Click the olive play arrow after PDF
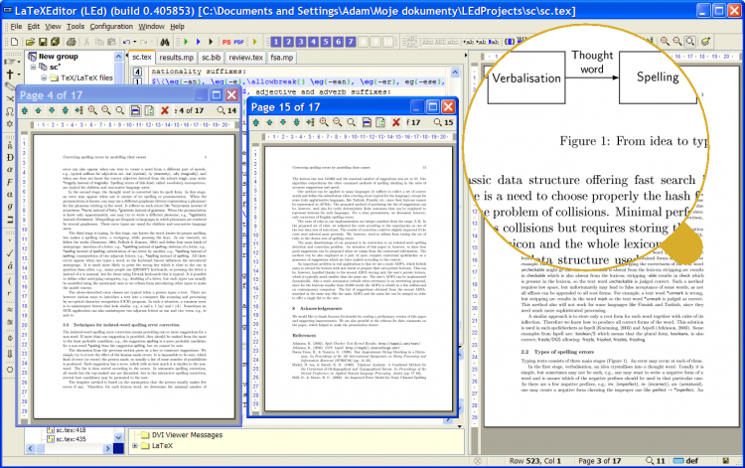Image resolution: width=745 pixels, height=468 pixels. 254,42
